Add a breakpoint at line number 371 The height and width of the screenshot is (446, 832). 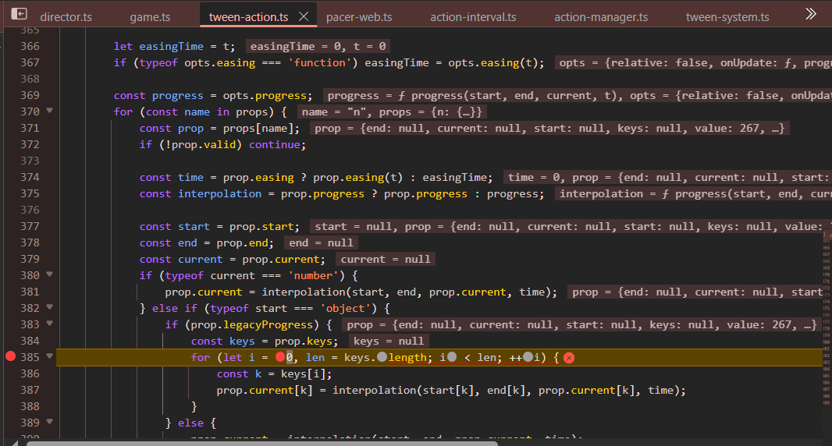[x=30, y=128]
